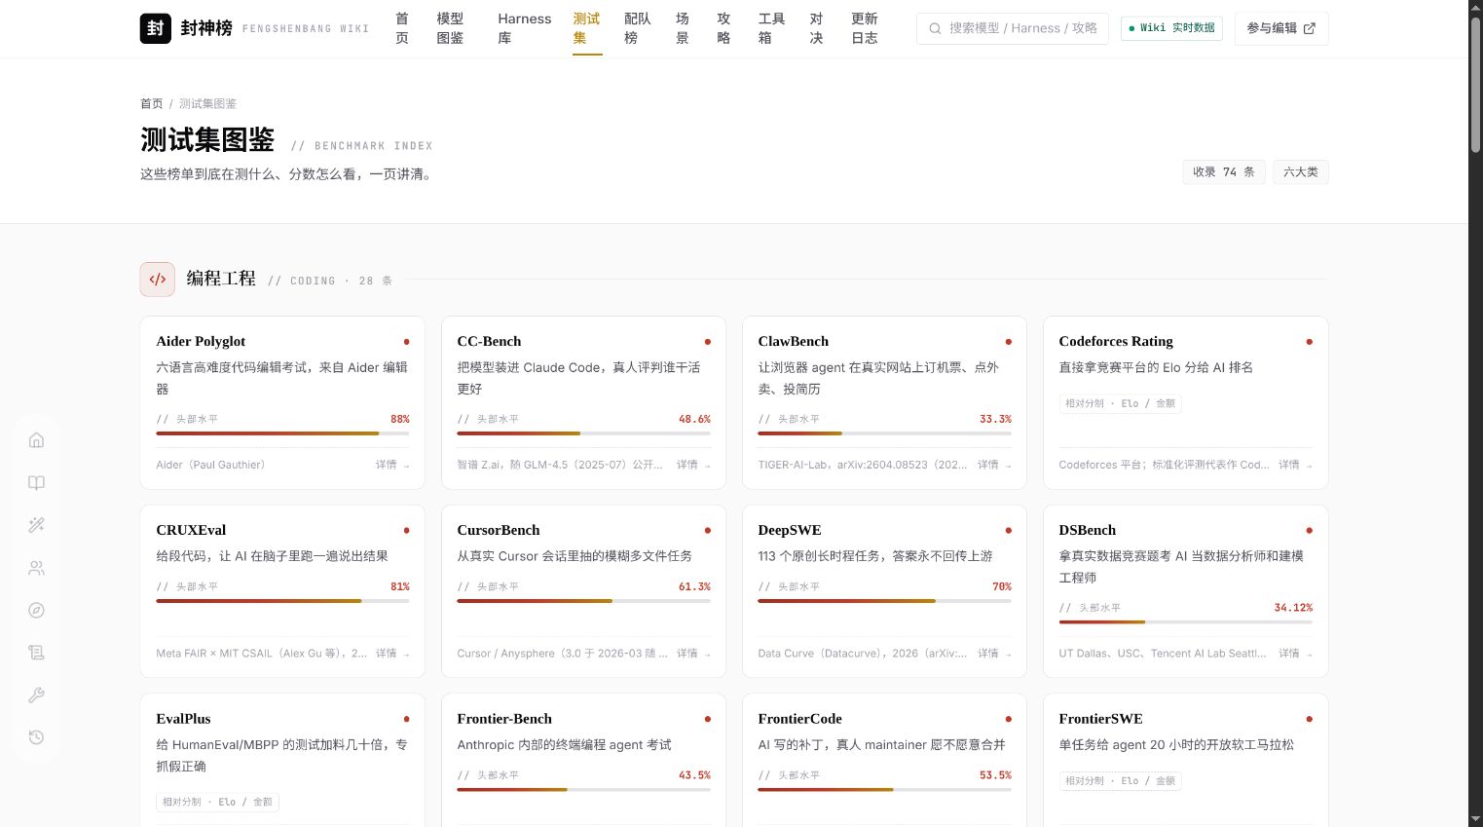Open 攻略 navigation item
This screenshot has width=1483, height=827.
723,28
